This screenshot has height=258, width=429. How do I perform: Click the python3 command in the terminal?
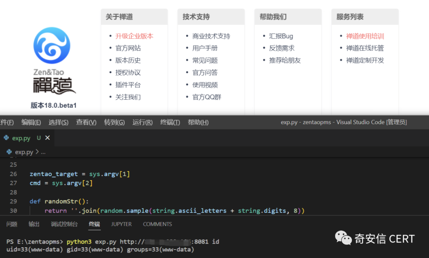pyautogui.click(x=79, y=242)
